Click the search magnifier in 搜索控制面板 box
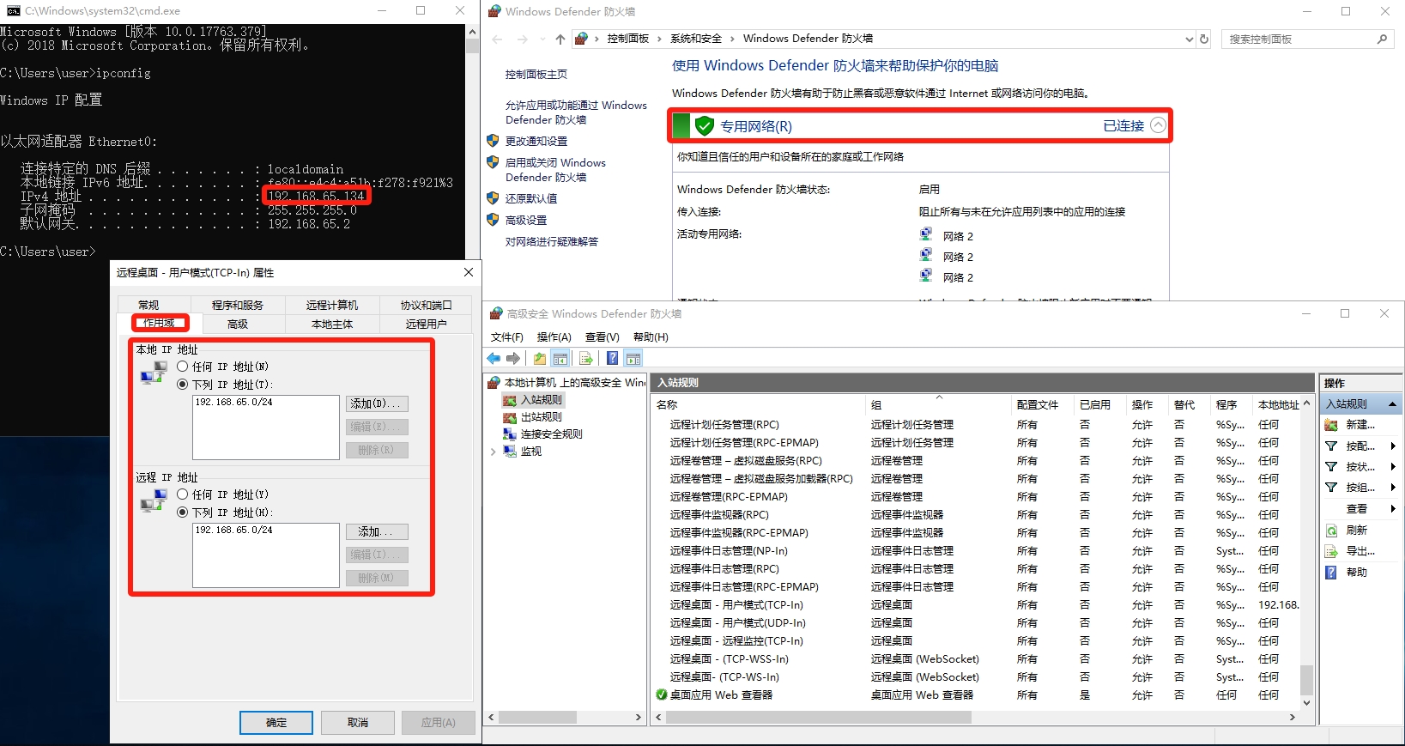 [x=1382, y=39]
